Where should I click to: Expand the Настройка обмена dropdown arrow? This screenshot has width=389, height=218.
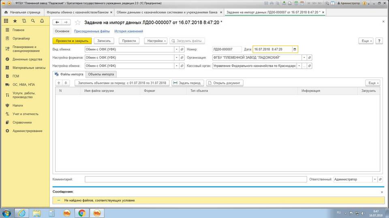point(177,66)
